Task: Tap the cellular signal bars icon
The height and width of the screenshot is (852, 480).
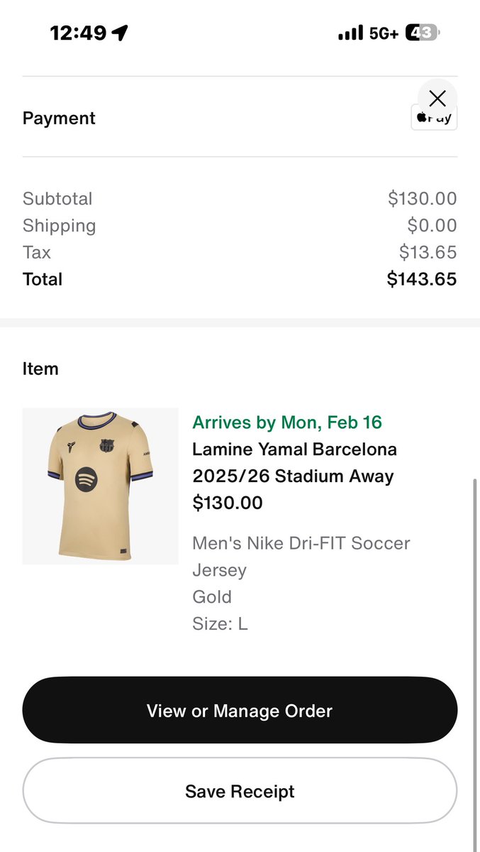Action: (350, 33)
